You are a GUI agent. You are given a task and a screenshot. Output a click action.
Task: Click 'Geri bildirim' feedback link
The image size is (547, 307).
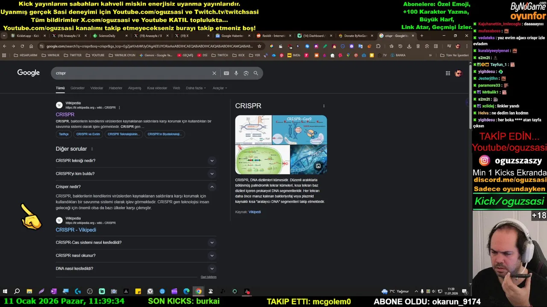pyautogui.click(x=209, y=277)
